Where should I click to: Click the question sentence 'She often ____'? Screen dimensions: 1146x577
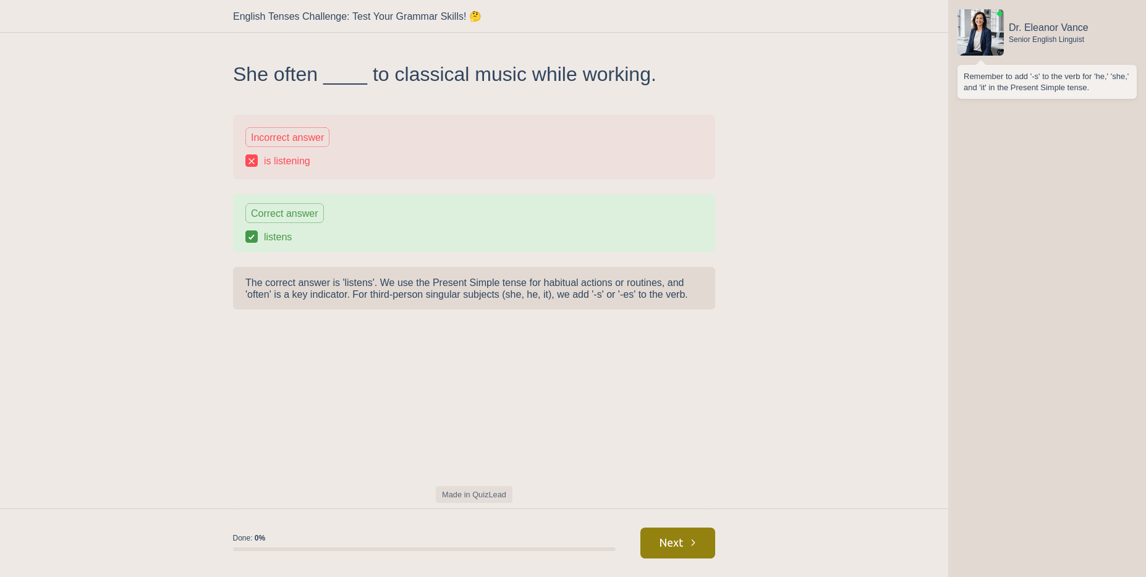pos(444,75)
